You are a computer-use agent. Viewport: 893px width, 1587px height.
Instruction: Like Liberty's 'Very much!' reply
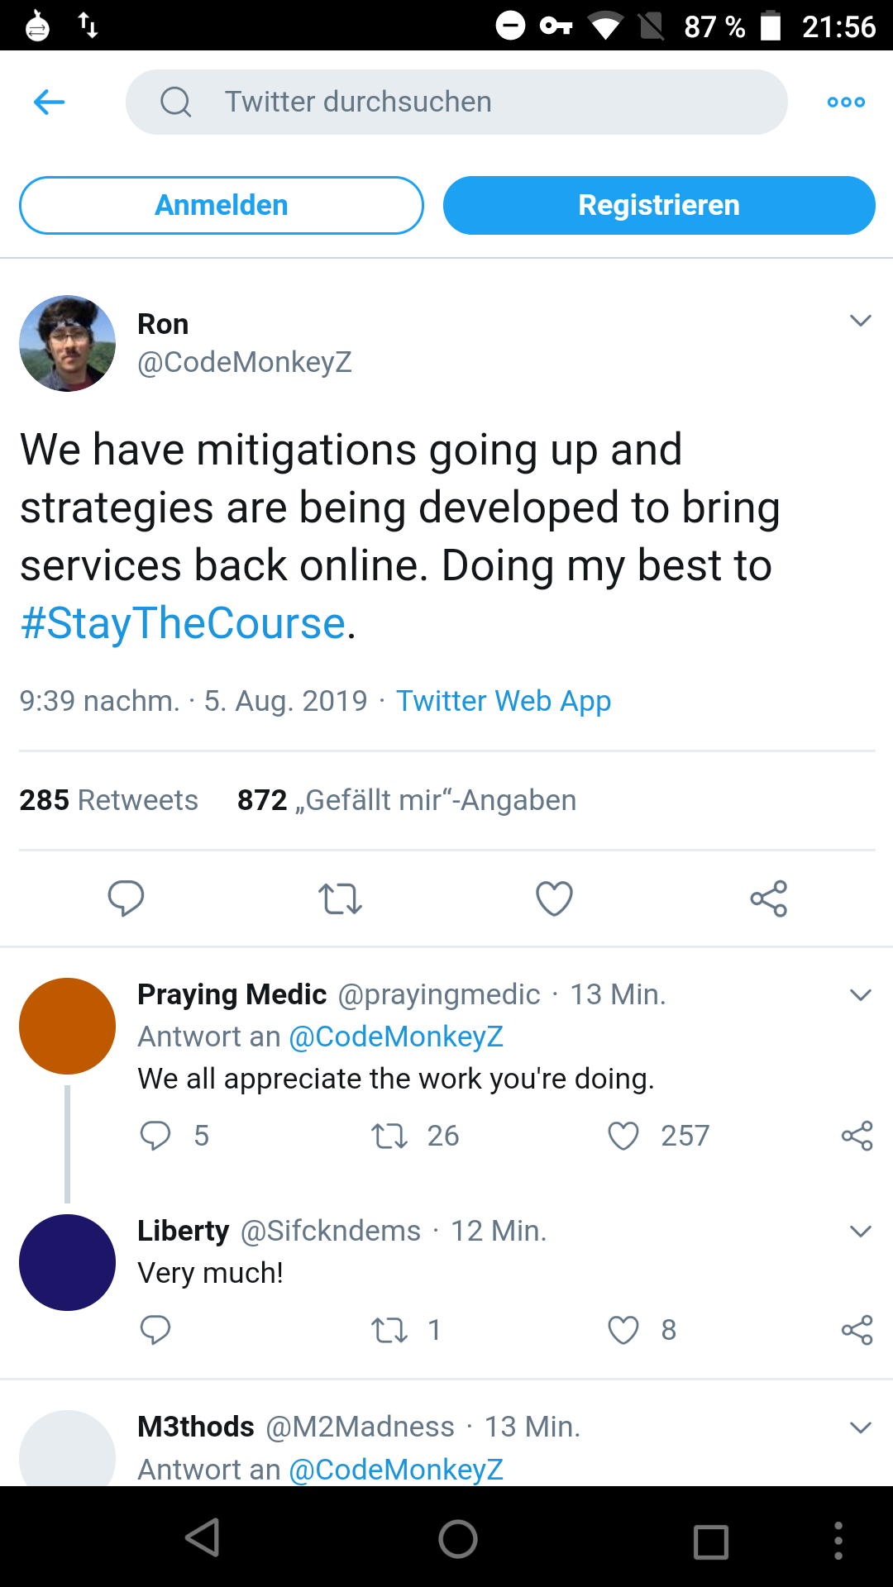tap(623, 1330)
